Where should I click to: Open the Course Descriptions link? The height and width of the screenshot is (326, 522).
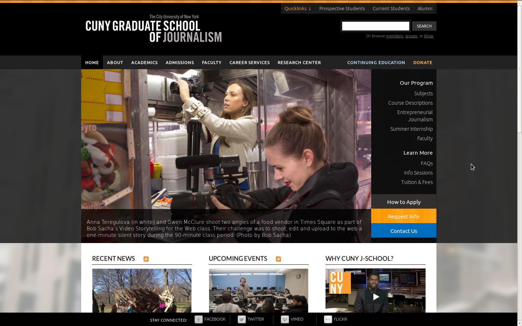click(x=410, y=103)
